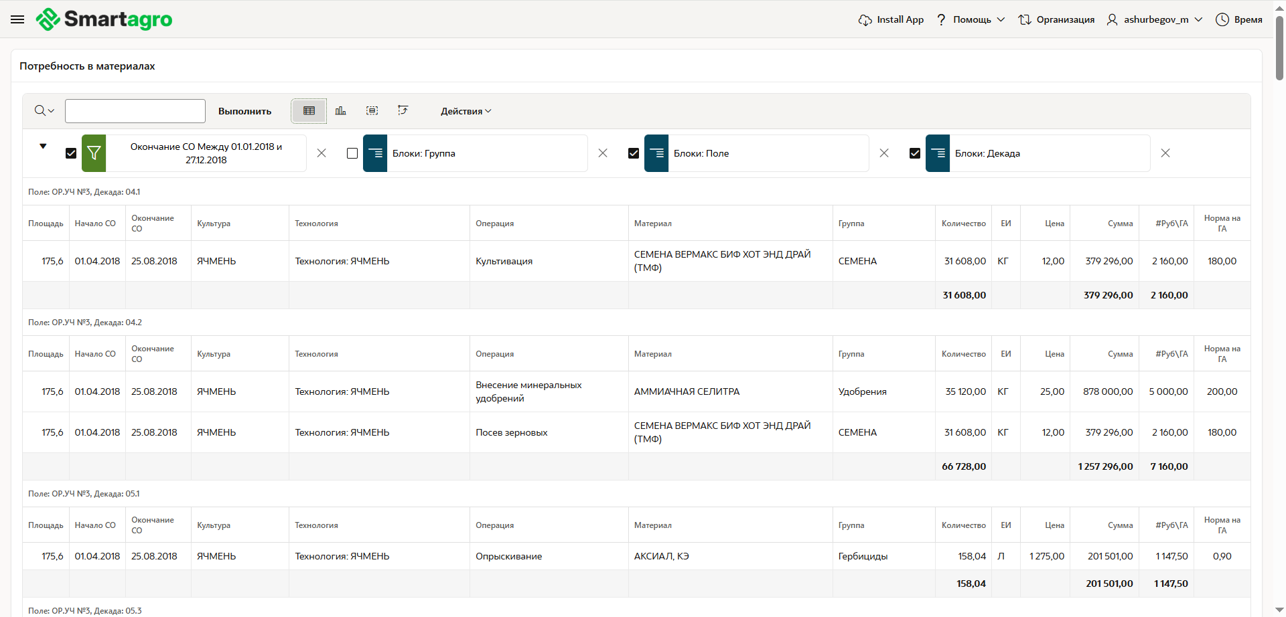The width and height of the screenshot is (1286, 617).
Task: Click the Блоки: Поле control break icon
Action: pyautogui.click(x=656, y=153)
